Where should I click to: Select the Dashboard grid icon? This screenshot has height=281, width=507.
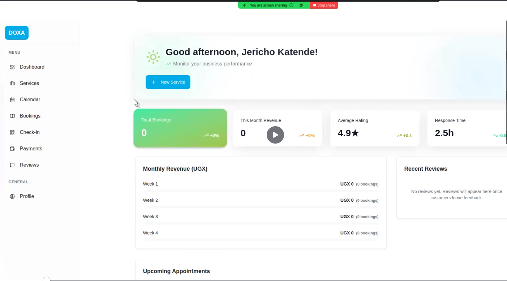click(12, 67)
